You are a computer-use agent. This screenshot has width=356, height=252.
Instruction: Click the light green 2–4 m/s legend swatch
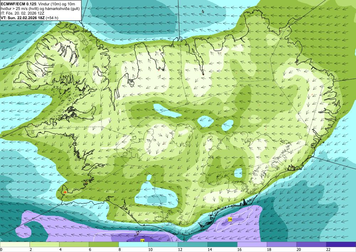[x=44, y=245]
